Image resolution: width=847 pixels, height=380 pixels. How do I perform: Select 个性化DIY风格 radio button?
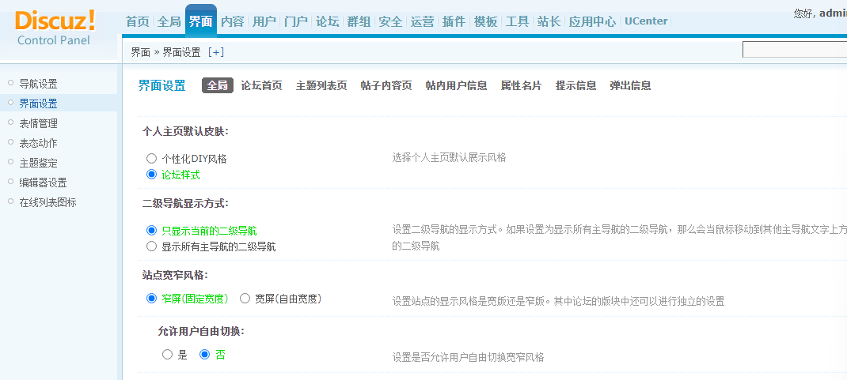point(152,158)
